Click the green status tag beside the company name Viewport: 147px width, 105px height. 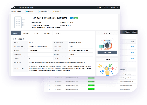[76, 18]
